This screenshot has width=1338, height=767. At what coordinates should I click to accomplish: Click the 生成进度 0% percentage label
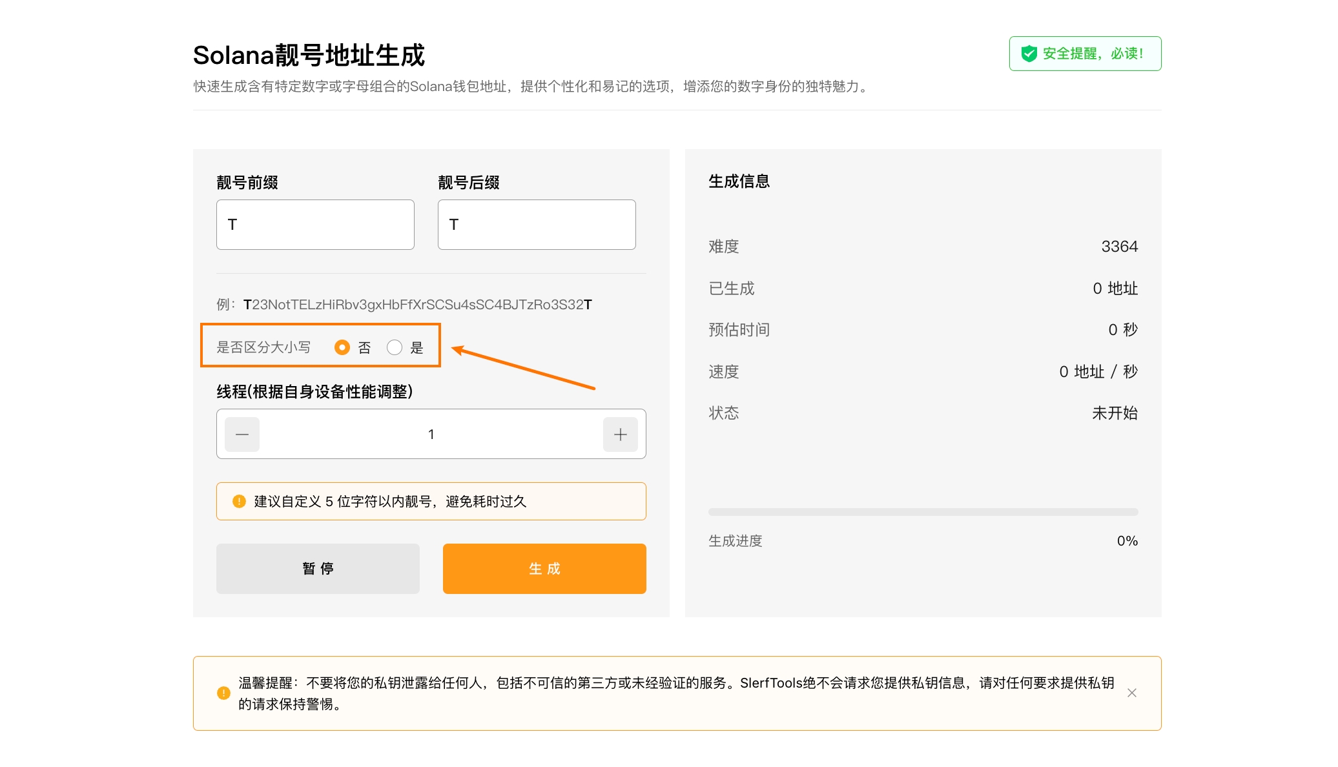coord(1127,541)
